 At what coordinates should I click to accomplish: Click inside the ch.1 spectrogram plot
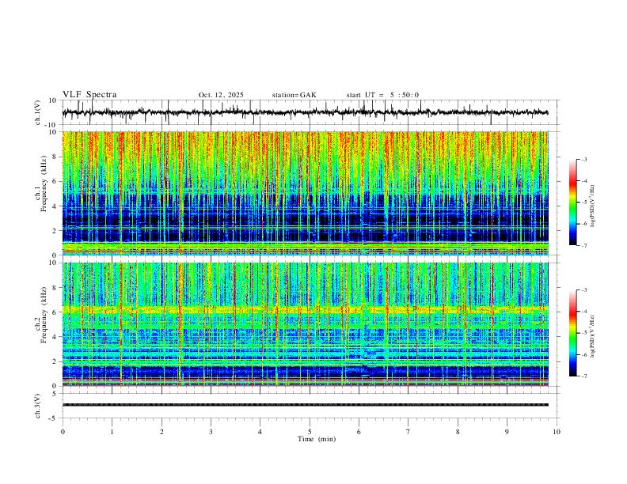click(305, 193)
